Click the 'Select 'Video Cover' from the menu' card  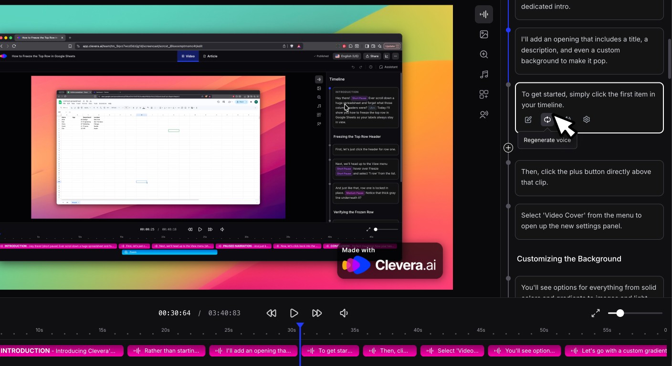(589, 221)
